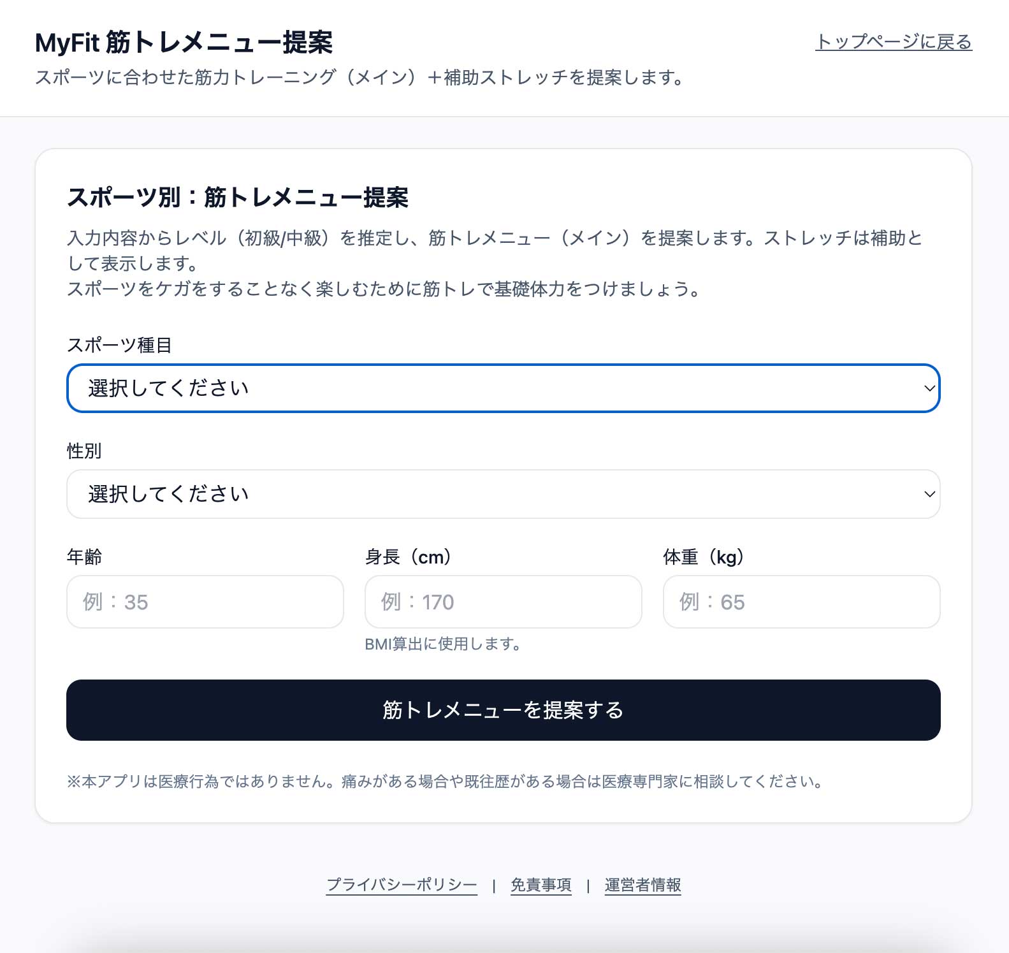
Task: Focus the 身長 (cm) input field
Action: click(503, 602)
